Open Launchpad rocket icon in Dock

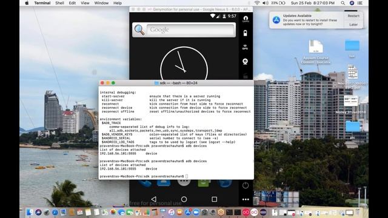46,212
